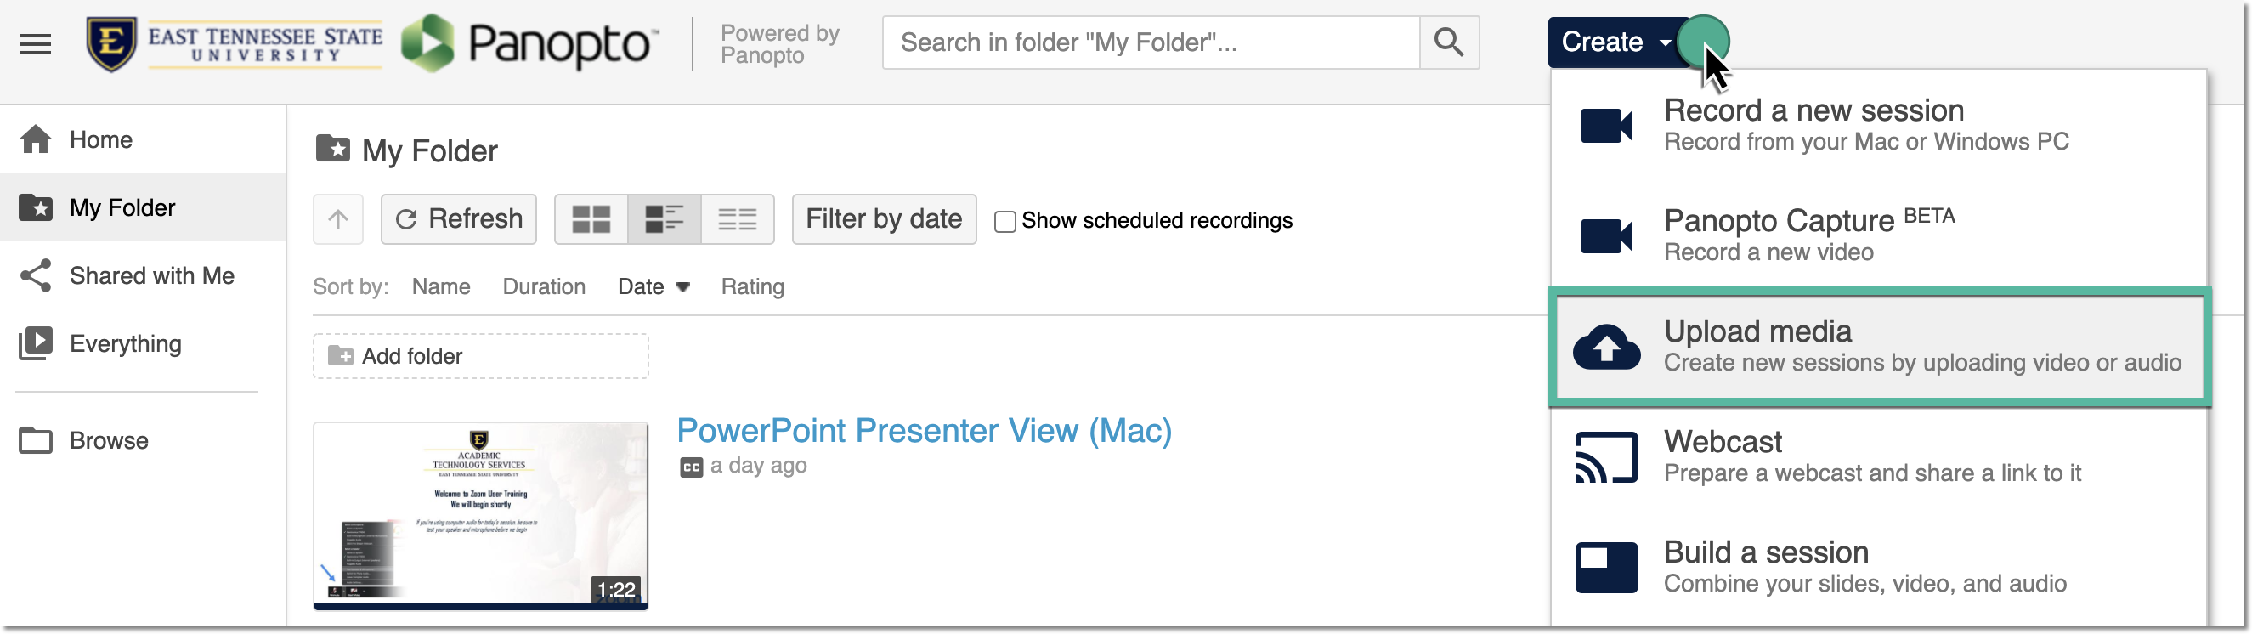Open Everything in sidebar

click(x=125, y=343)
